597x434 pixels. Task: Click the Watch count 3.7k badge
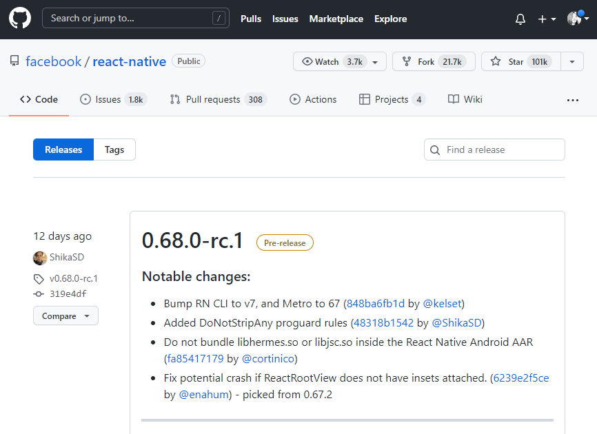(x=354, y=61)
